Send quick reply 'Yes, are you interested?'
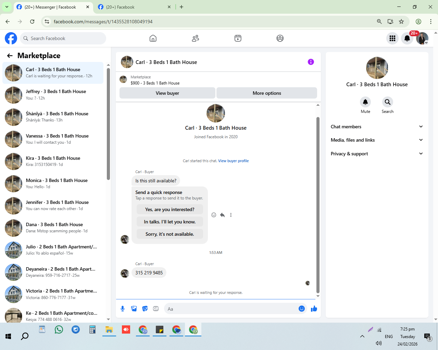 coord(170,209)
